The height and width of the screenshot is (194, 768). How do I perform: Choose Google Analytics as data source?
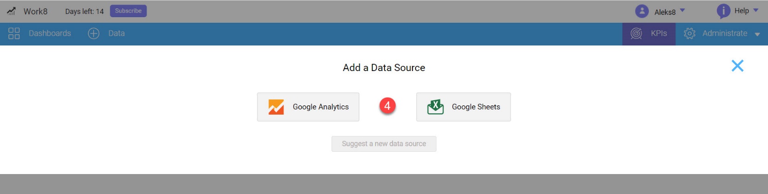tap(308, 107)
